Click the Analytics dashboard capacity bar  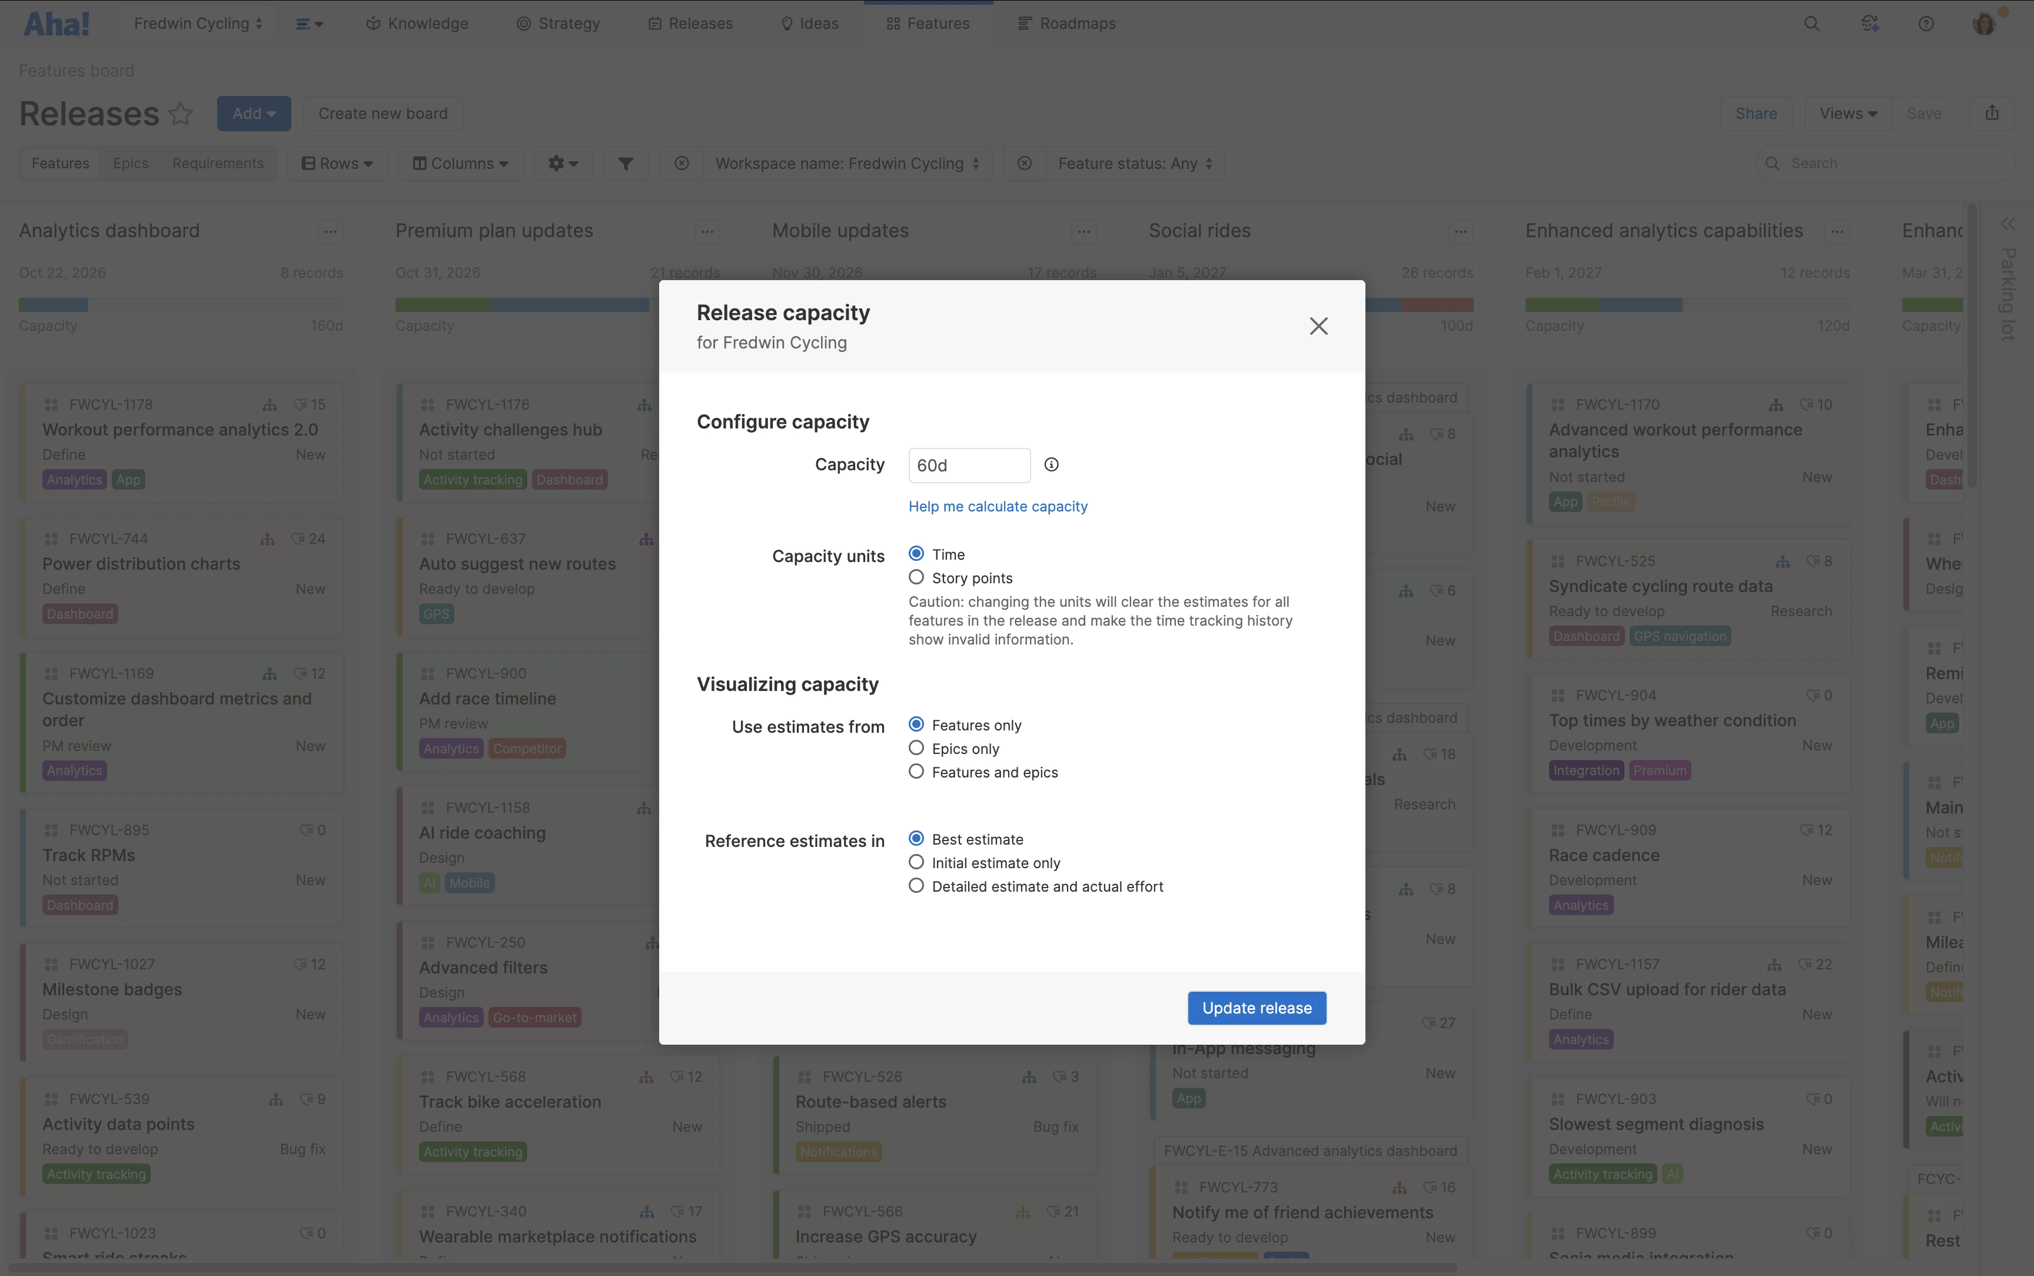[x=181, y=305]
